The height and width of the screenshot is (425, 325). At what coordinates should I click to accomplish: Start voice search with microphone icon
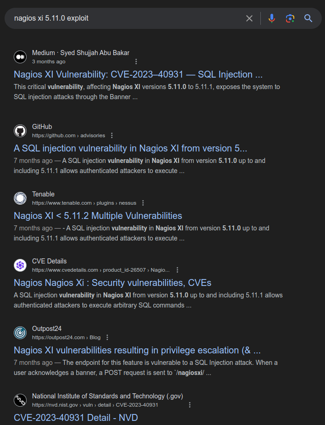point(272,18)
